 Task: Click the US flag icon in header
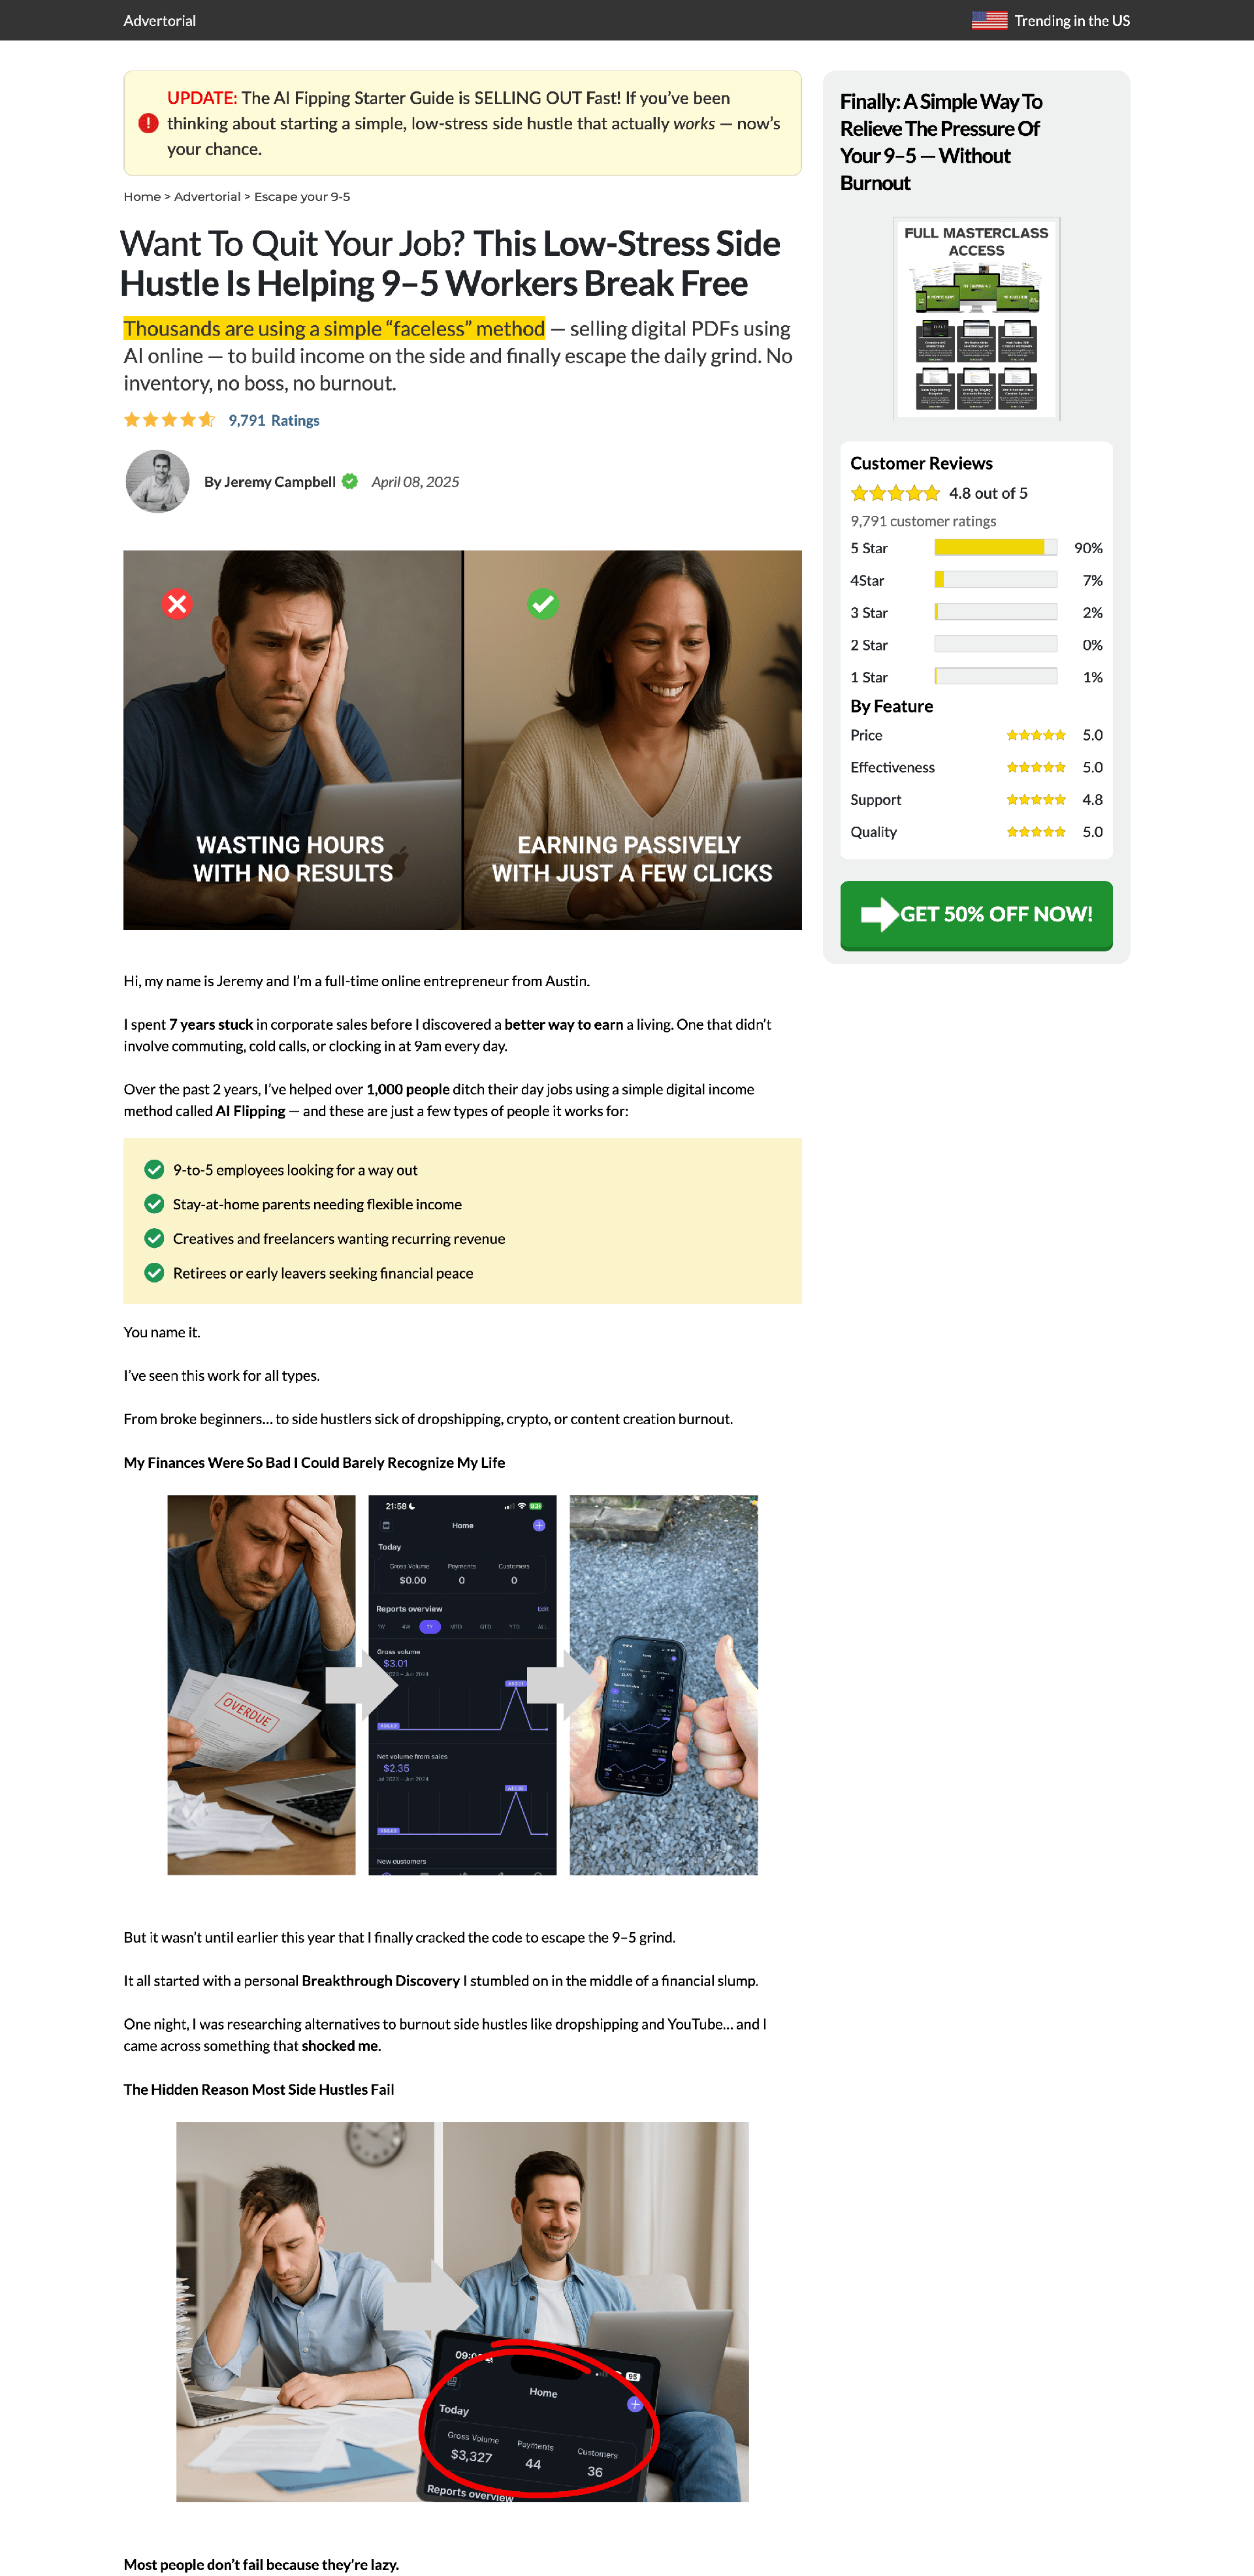[989, 20]
